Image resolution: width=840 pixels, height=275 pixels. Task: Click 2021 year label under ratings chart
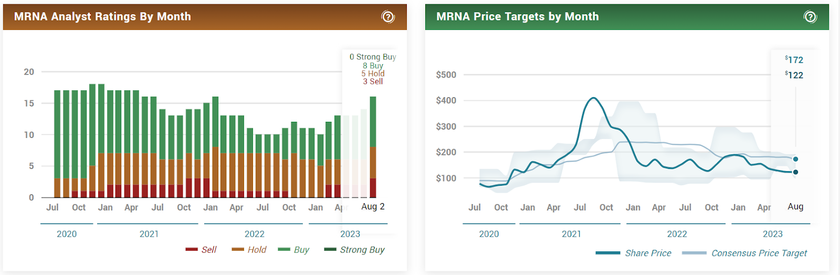click(x=149, y=234)
